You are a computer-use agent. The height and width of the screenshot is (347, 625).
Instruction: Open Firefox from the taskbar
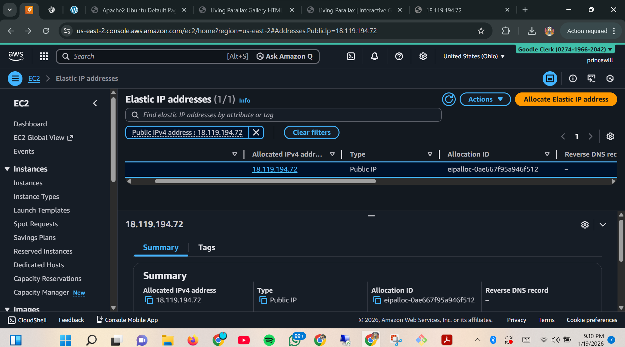(x=193, y=340)
